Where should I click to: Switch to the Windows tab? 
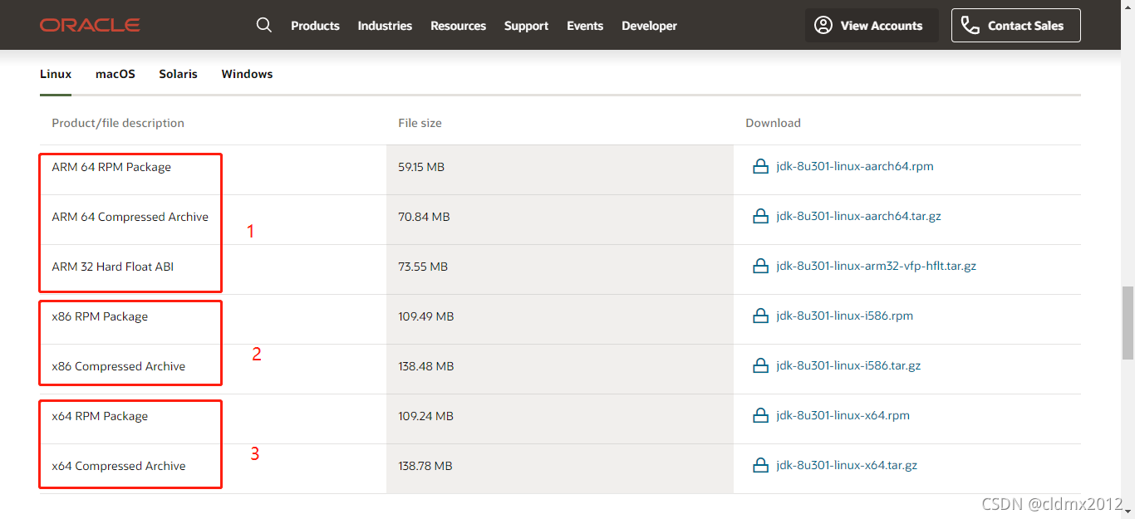[247, 74]
